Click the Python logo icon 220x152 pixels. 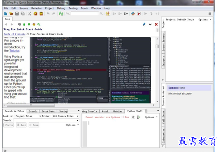[133, 14]
